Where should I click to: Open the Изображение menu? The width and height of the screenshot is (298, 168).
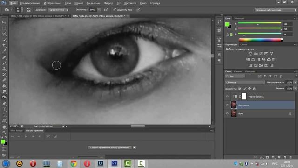(x=52, y=3)
